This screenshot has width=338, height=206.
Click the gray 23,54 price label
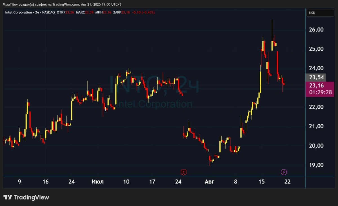point(316,78)
